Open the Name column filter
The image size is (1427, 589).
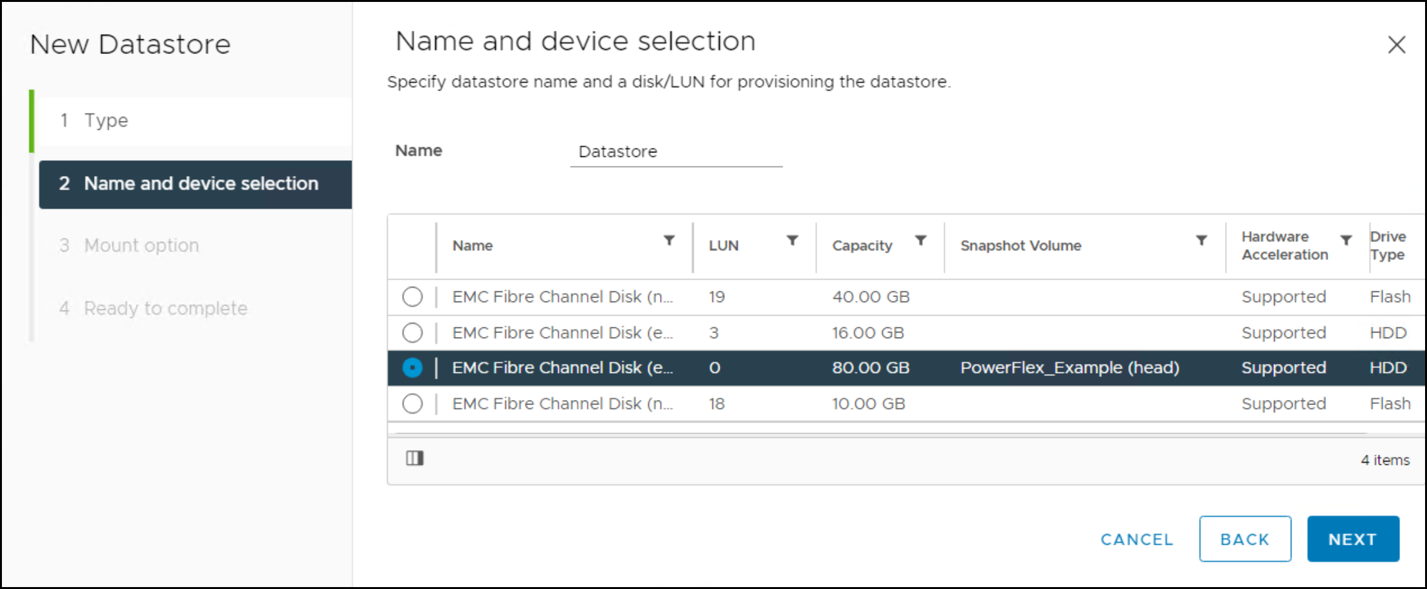(x=669, y=240)
